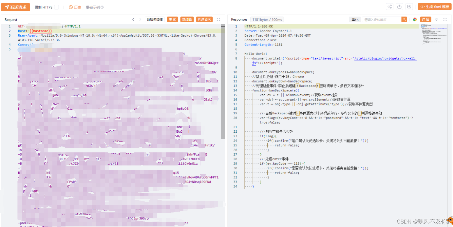Click the orange search magnifier button
The width and height of the screenshot is (453, 227).
tap(404, 19)
